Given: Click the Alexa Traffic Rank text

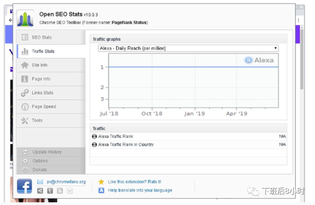Looking at the screenshot, I should click(116, 136).
